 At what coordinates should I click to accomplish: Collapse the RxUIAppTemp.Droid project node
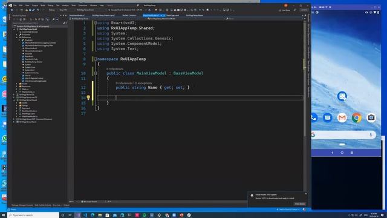14,29
